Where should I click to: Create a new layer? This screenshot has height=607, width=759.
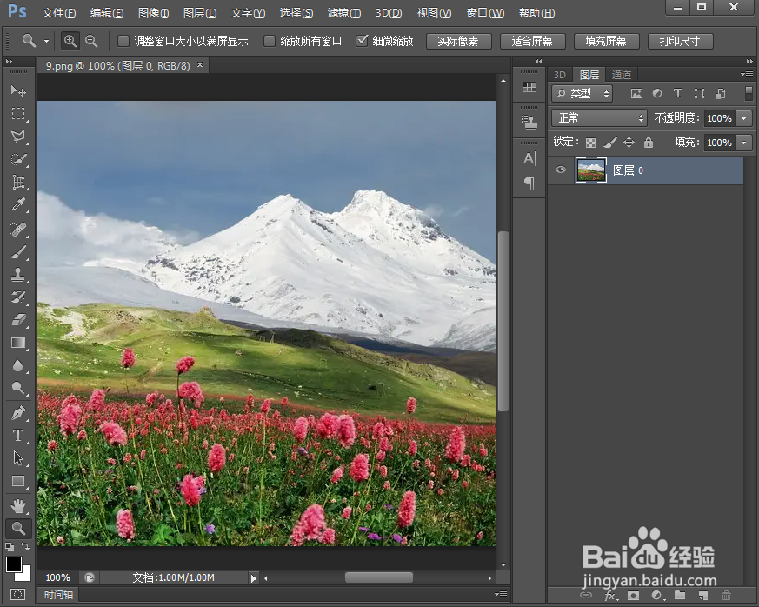(703, 596)
